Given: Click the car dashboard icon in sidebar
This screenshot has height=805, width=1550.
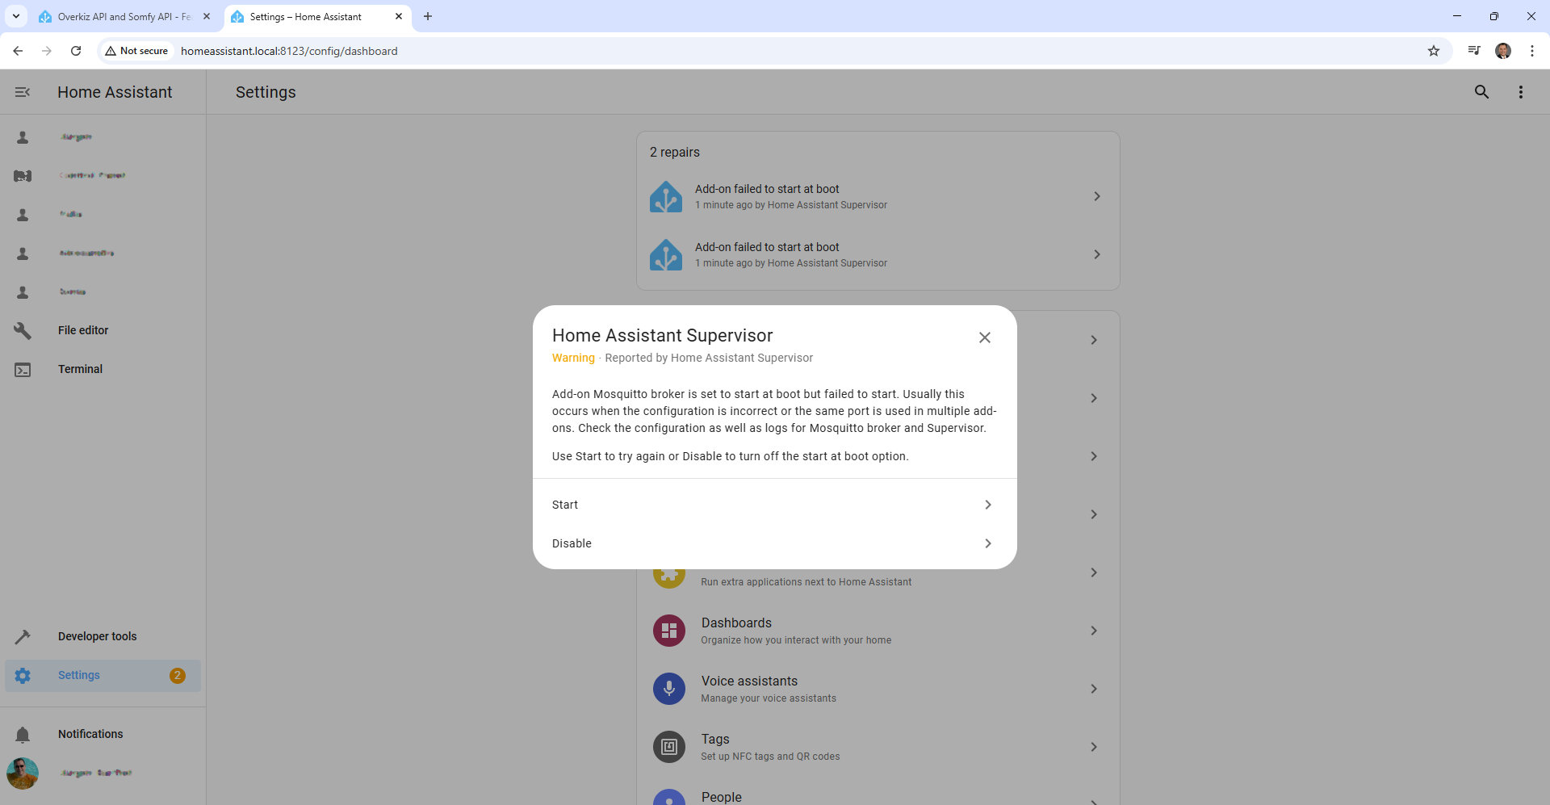Looking at the screenshot, I should pos(23,175).
